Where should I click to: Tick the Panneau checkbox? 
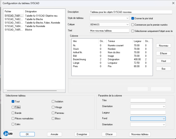point(53,113)
